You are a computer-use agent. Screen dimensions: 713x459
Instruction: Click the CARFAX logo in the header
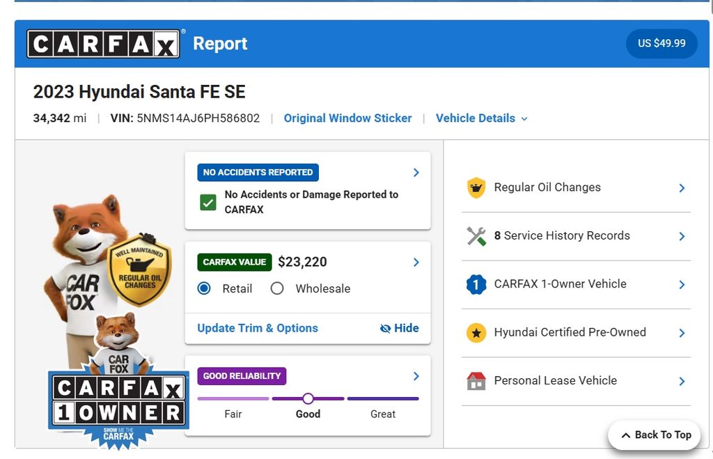103,44
